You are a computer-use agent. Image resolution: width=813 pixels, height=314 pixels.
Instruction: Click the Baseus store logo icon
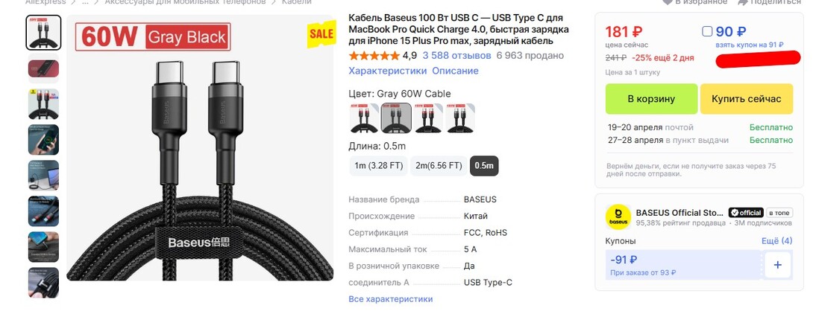618,216
